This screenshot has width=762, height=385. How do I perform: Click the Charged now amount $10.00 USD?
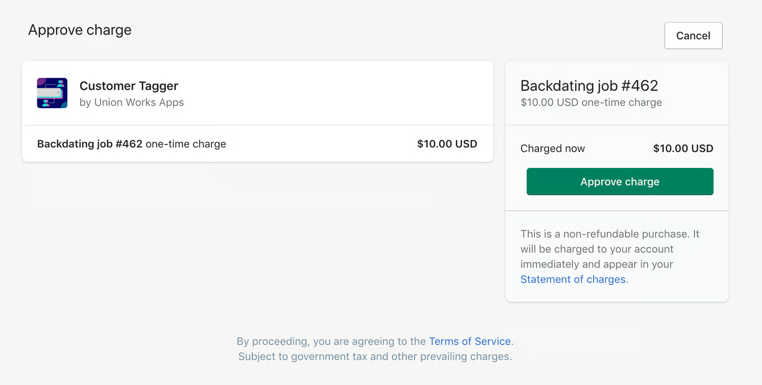tap(683, 149)
